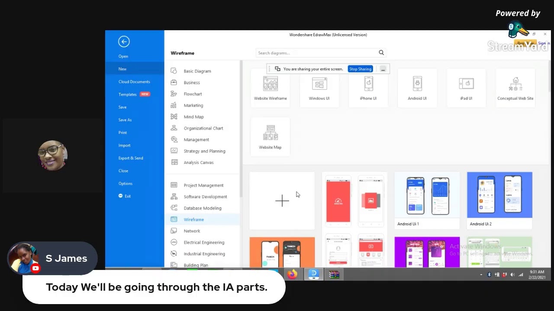This screenshot has width=554, height=311.
Task: Open the Android Ui 1 template
Action: click(x=427, y=200)
